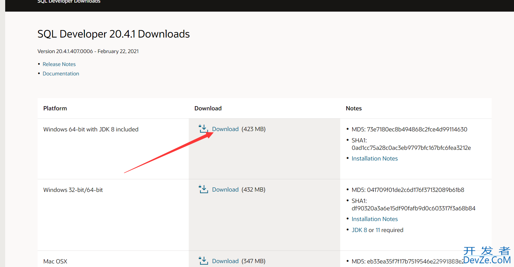
Task: Click the SQL Developer 20.4.1 Downloads heading
Action: pos(114,34)
